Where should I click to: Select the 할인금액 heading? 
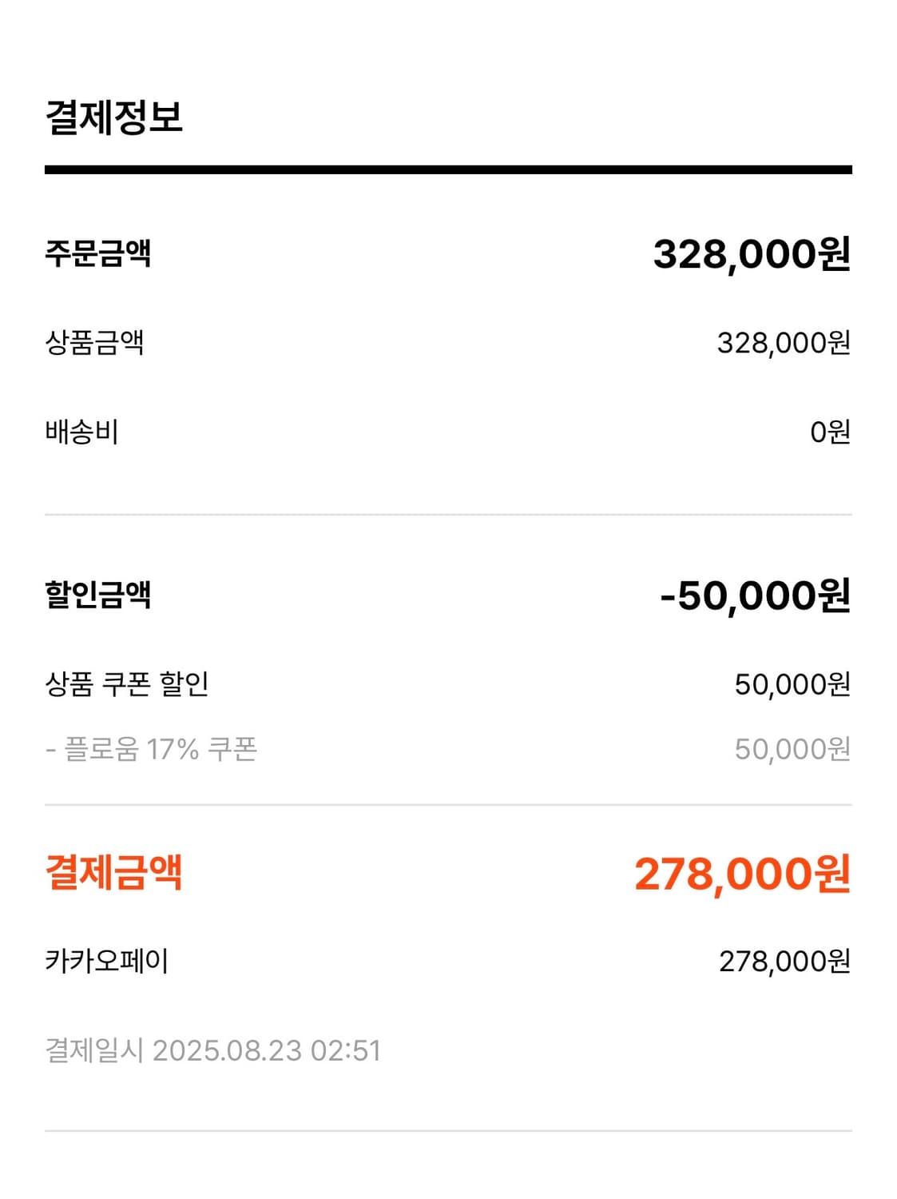97,595
